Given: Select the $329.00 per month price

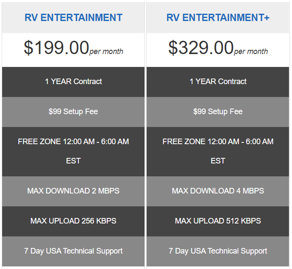Looking at the screenshot, I should click(201, 47).
